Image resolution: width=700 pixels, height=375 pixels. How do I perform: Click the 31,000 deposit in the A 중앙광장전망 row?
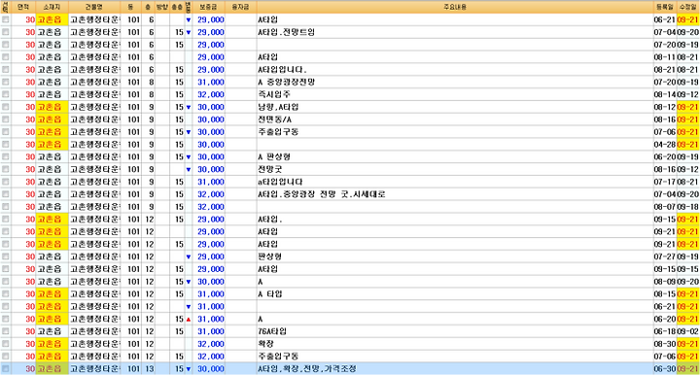click(211, 82)
